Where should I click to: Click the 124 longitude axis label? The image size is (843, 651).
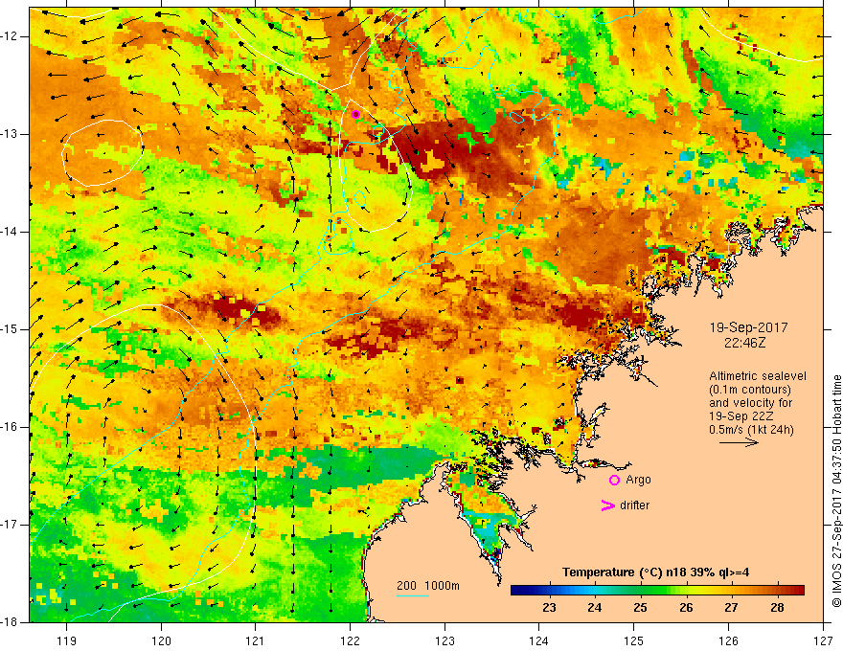[538, 640]
